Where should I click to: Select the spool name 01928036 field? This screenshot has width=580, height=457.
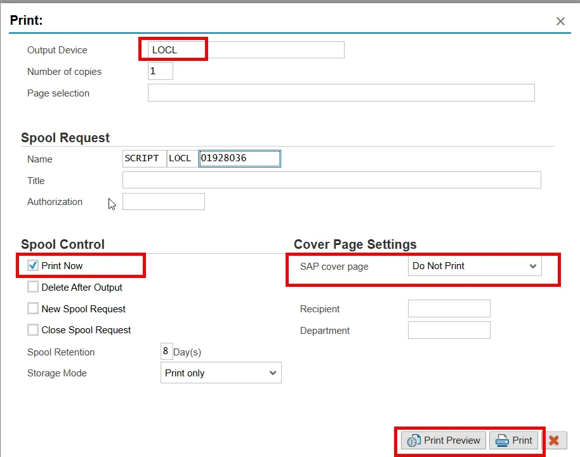[x=240, y=159]
